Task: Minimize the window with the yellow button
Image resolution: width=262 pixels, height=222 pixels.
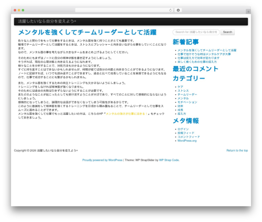Action: [x=19, y=10]
